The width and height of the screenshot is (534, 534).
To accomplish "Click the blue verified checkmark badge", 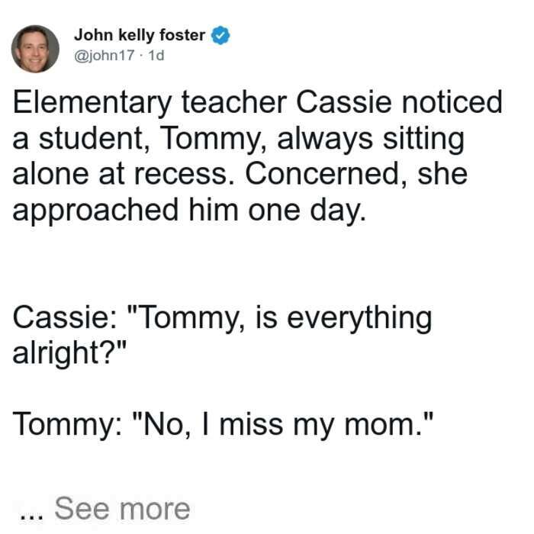I will 220,35.
